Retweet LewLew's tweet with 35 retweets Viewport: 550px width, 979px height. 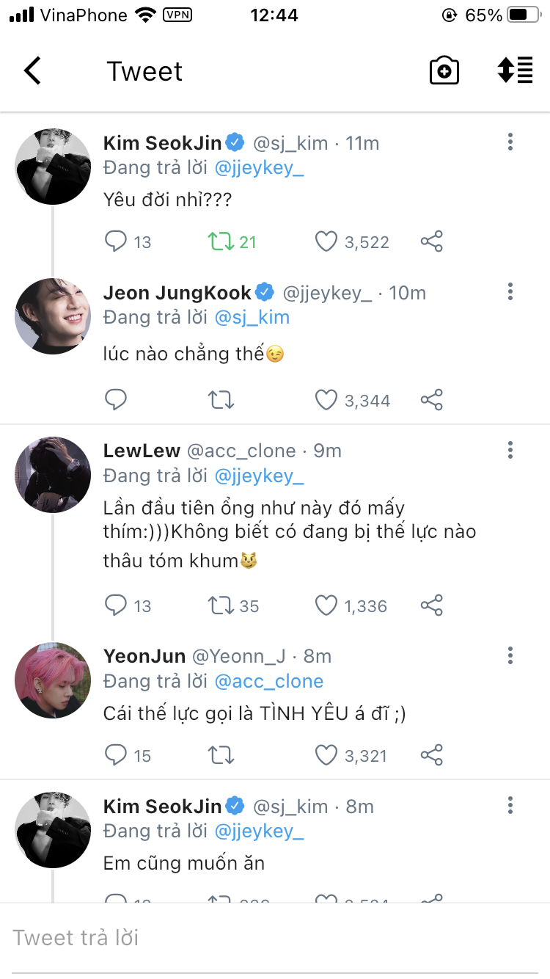coord(221,605)
